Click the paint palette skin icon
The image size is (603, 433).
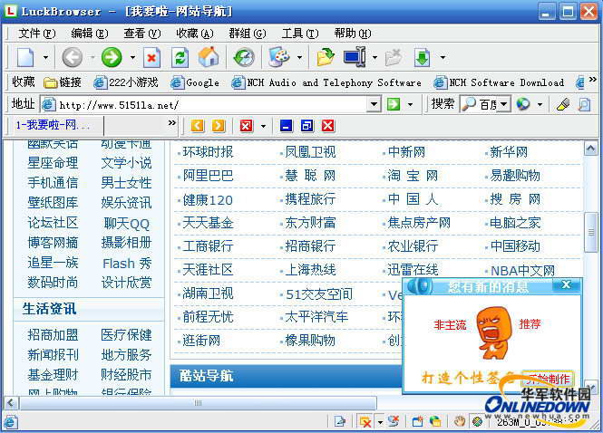tap(279, 58)
